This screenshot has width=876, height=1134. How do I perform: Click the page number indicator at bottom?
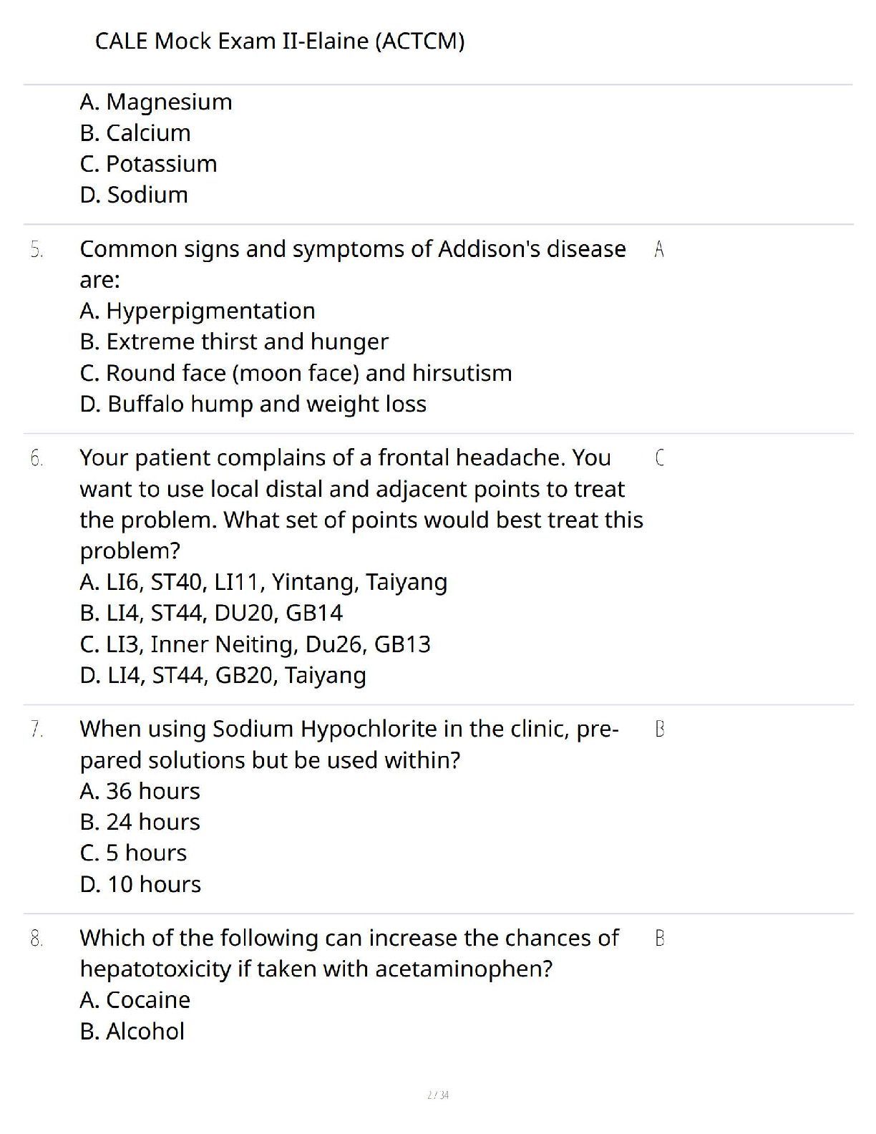coord(437,1095)
